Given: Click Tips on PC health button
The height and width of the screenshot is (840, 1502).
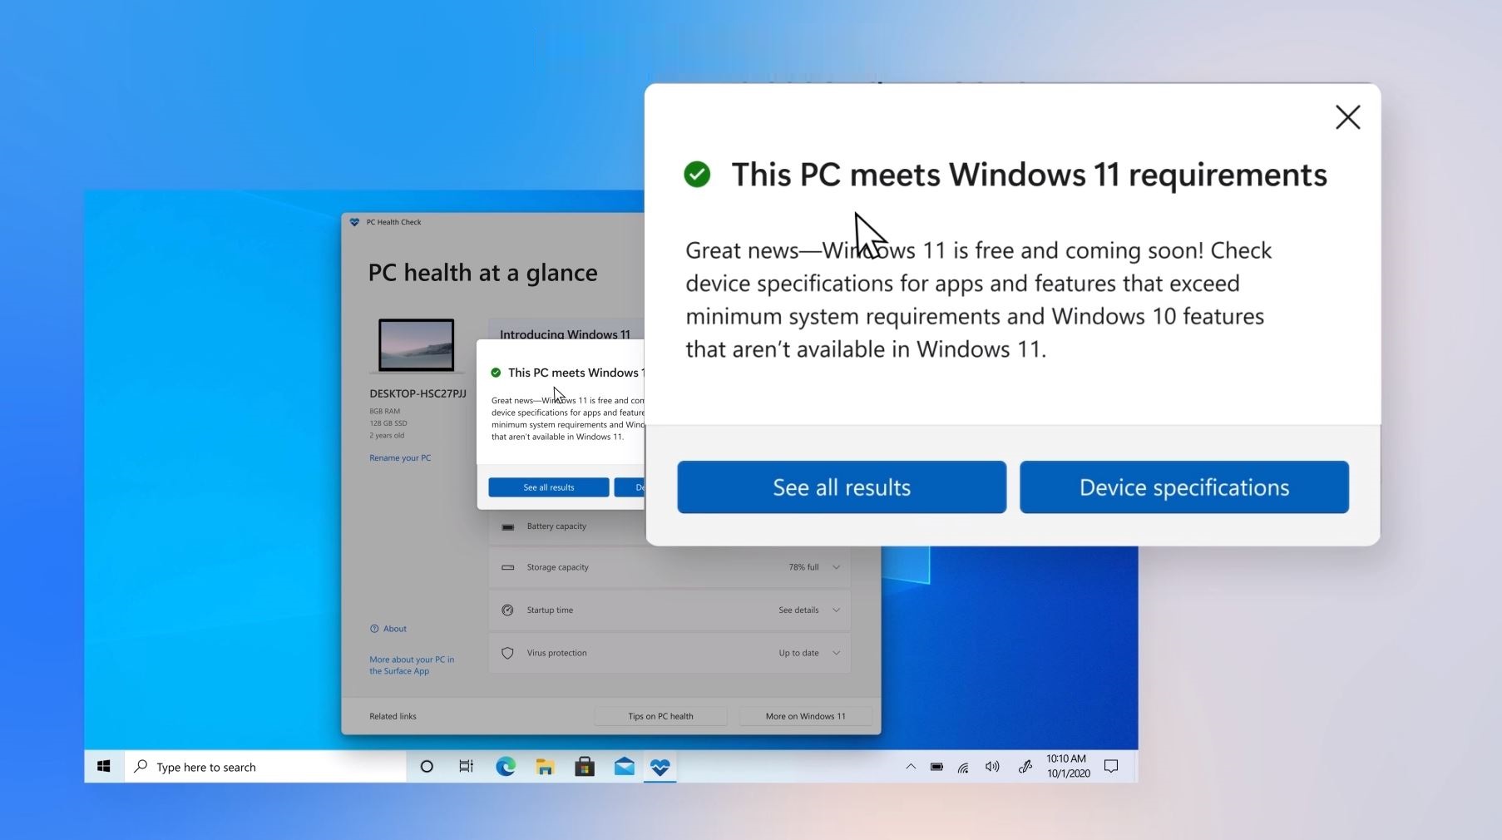Looking at the screenshot, I should 661,716.
